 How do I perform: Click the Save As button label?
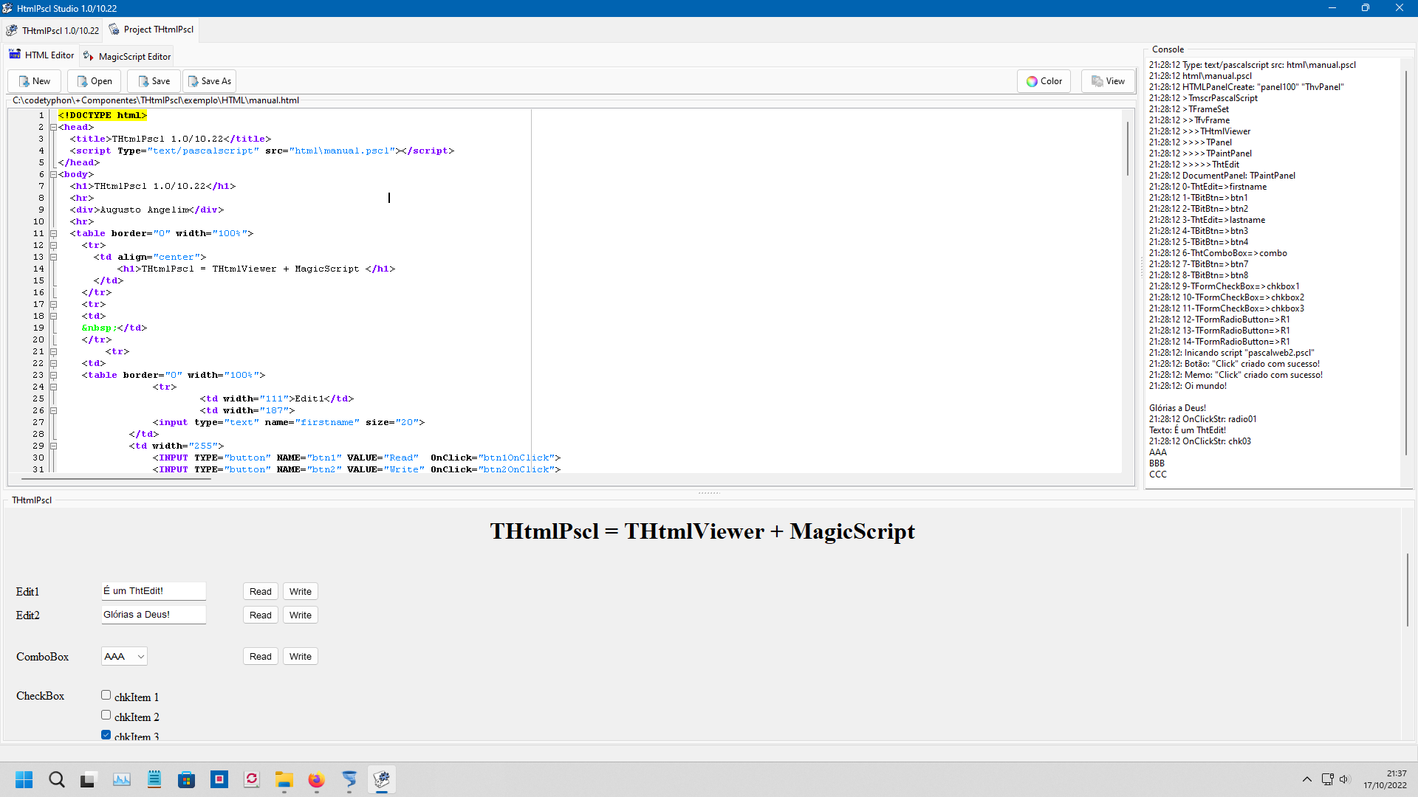216,81
